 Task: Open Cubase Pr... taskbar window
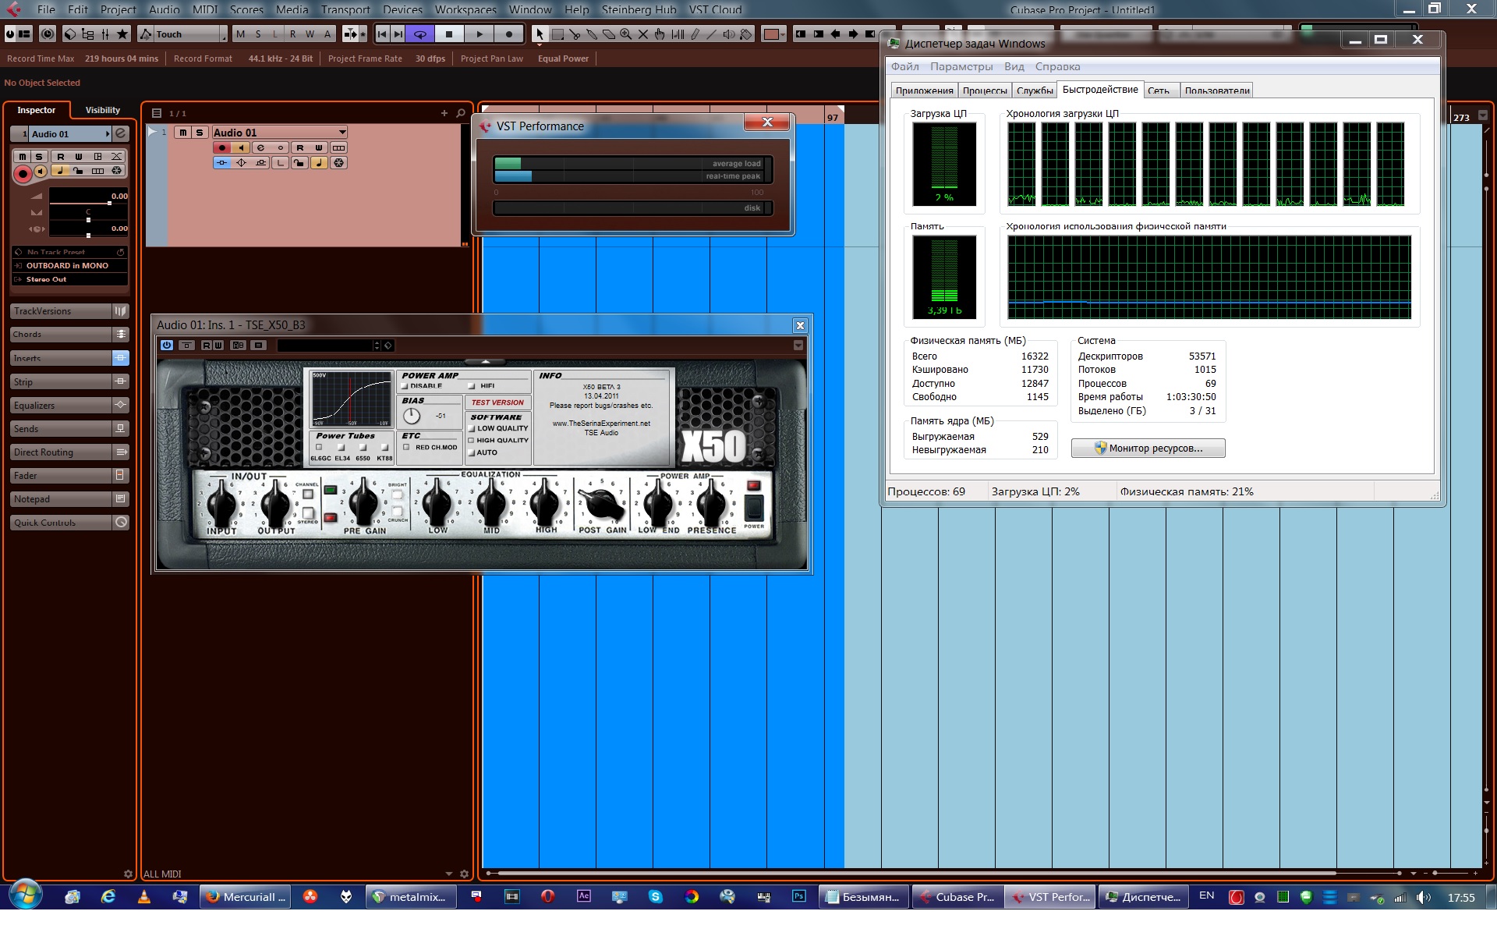click(957, 897)
